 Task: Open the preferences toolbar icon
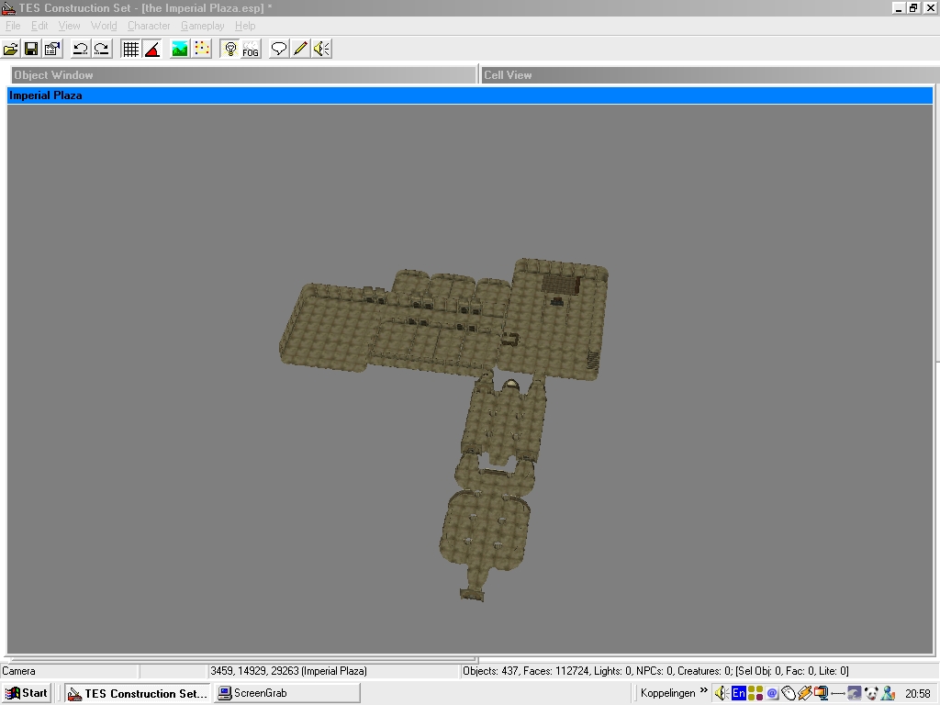coord(52,49)
